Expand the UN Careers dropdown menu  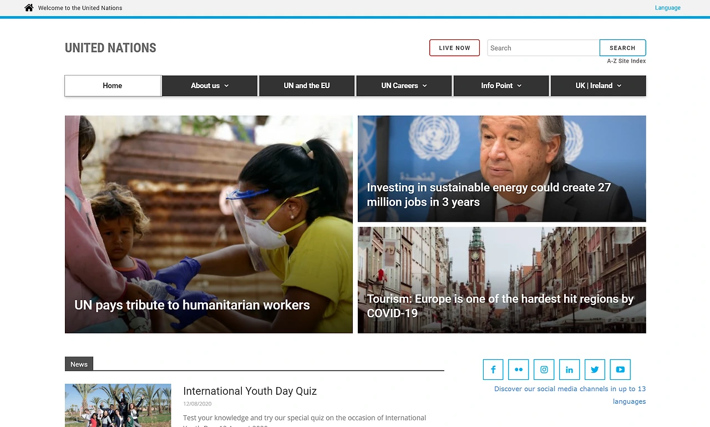pyautogui.click(x=404, y=86)
